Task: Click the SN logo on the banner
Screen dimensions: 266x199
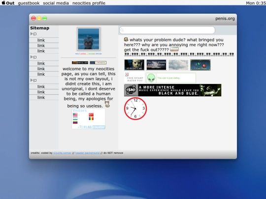Action: pyautogui.click(x=131, y=90)
